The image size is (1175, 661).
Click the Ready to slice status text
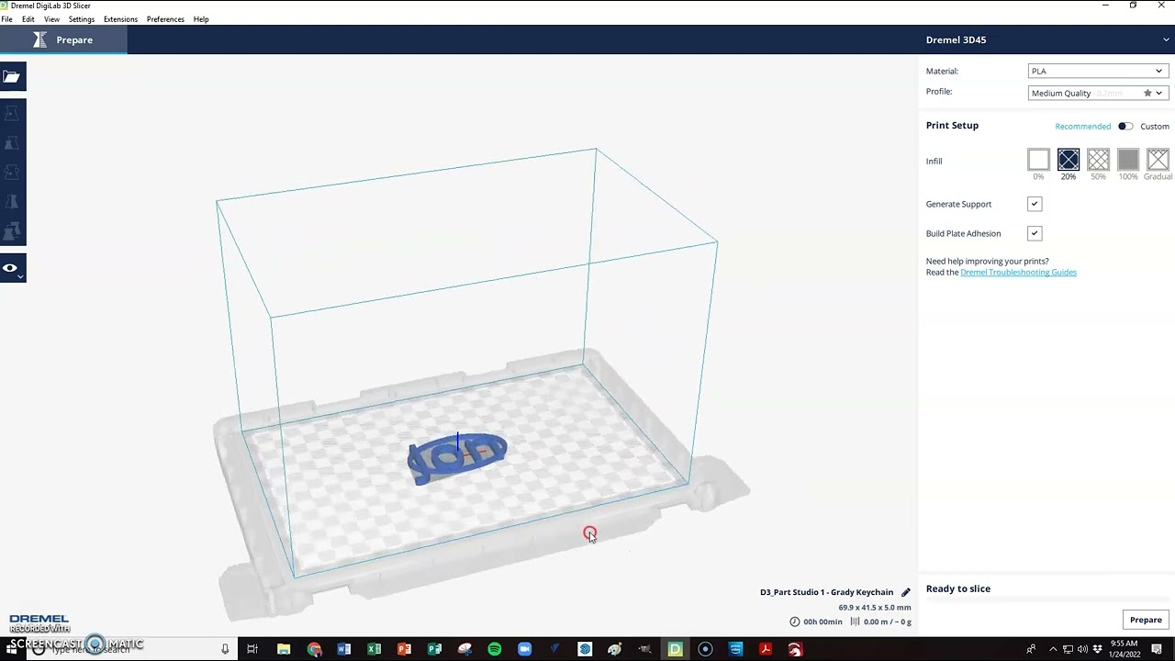click(958, 588)
